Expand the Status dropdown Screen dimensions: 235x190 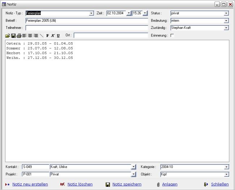click(x=226, y=13)
